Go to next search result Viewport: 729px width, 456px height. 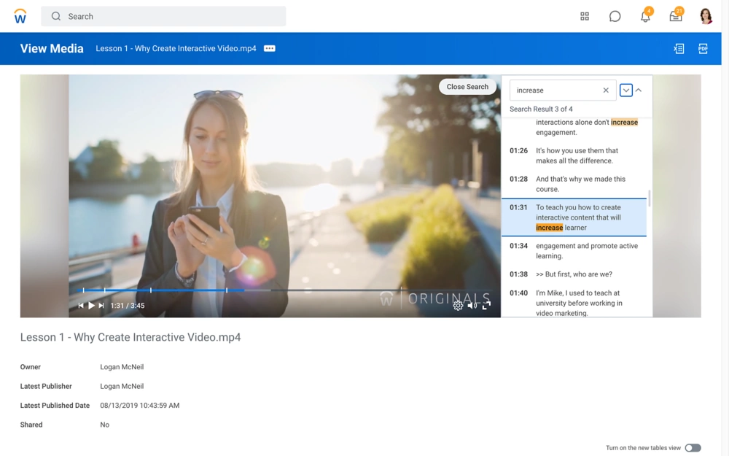tap(625, 90)
